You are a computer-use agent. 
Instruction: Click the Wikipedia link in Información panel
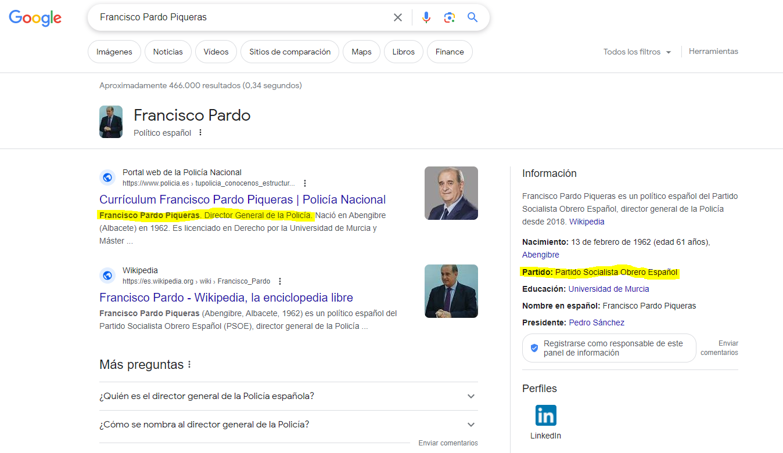(x=587, y=222)
